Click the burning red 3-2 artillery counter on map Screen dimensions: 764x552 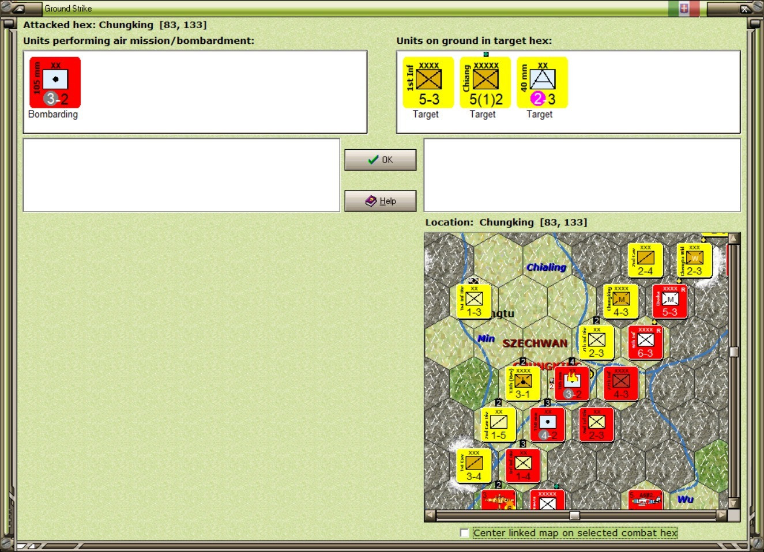pyautogui.click(x=572, y=383)
